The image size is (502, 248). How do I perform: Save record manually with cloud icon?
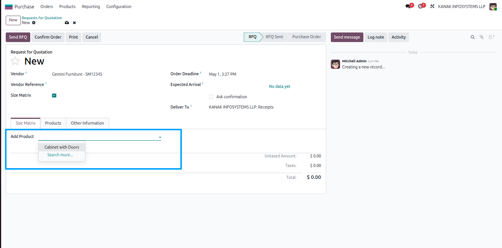tap(67, 23)
